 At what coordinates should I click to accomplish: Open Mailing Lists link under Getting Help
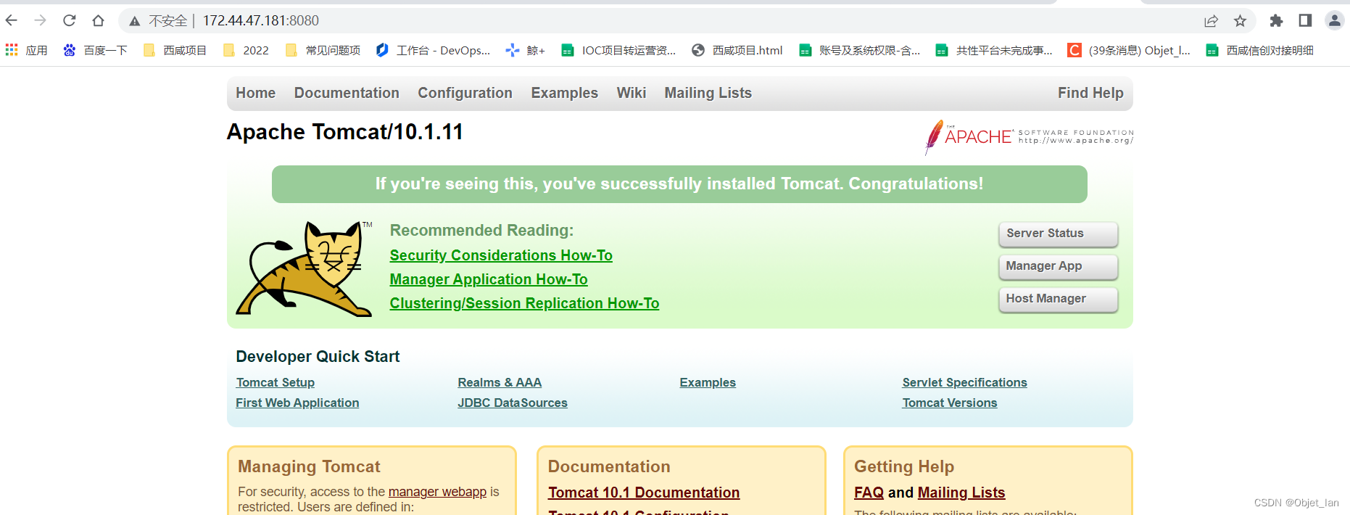(961, 493)
